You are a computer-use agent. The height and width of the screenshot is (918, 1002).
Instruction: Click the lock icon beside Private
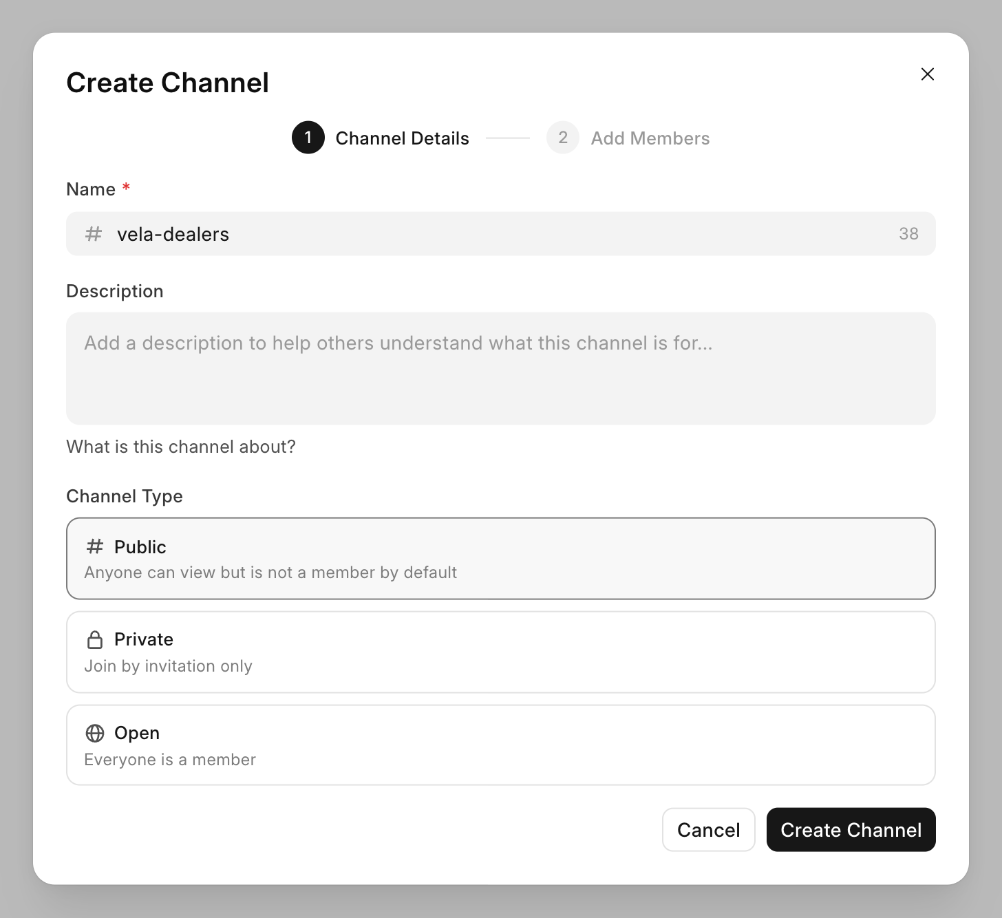pyautogui.click(x=95, y=639)
